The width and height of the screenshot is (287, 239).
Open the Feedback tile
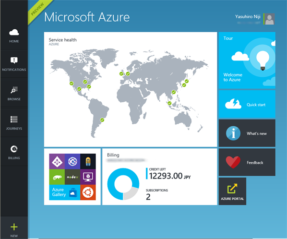click(x=247, y=162)
